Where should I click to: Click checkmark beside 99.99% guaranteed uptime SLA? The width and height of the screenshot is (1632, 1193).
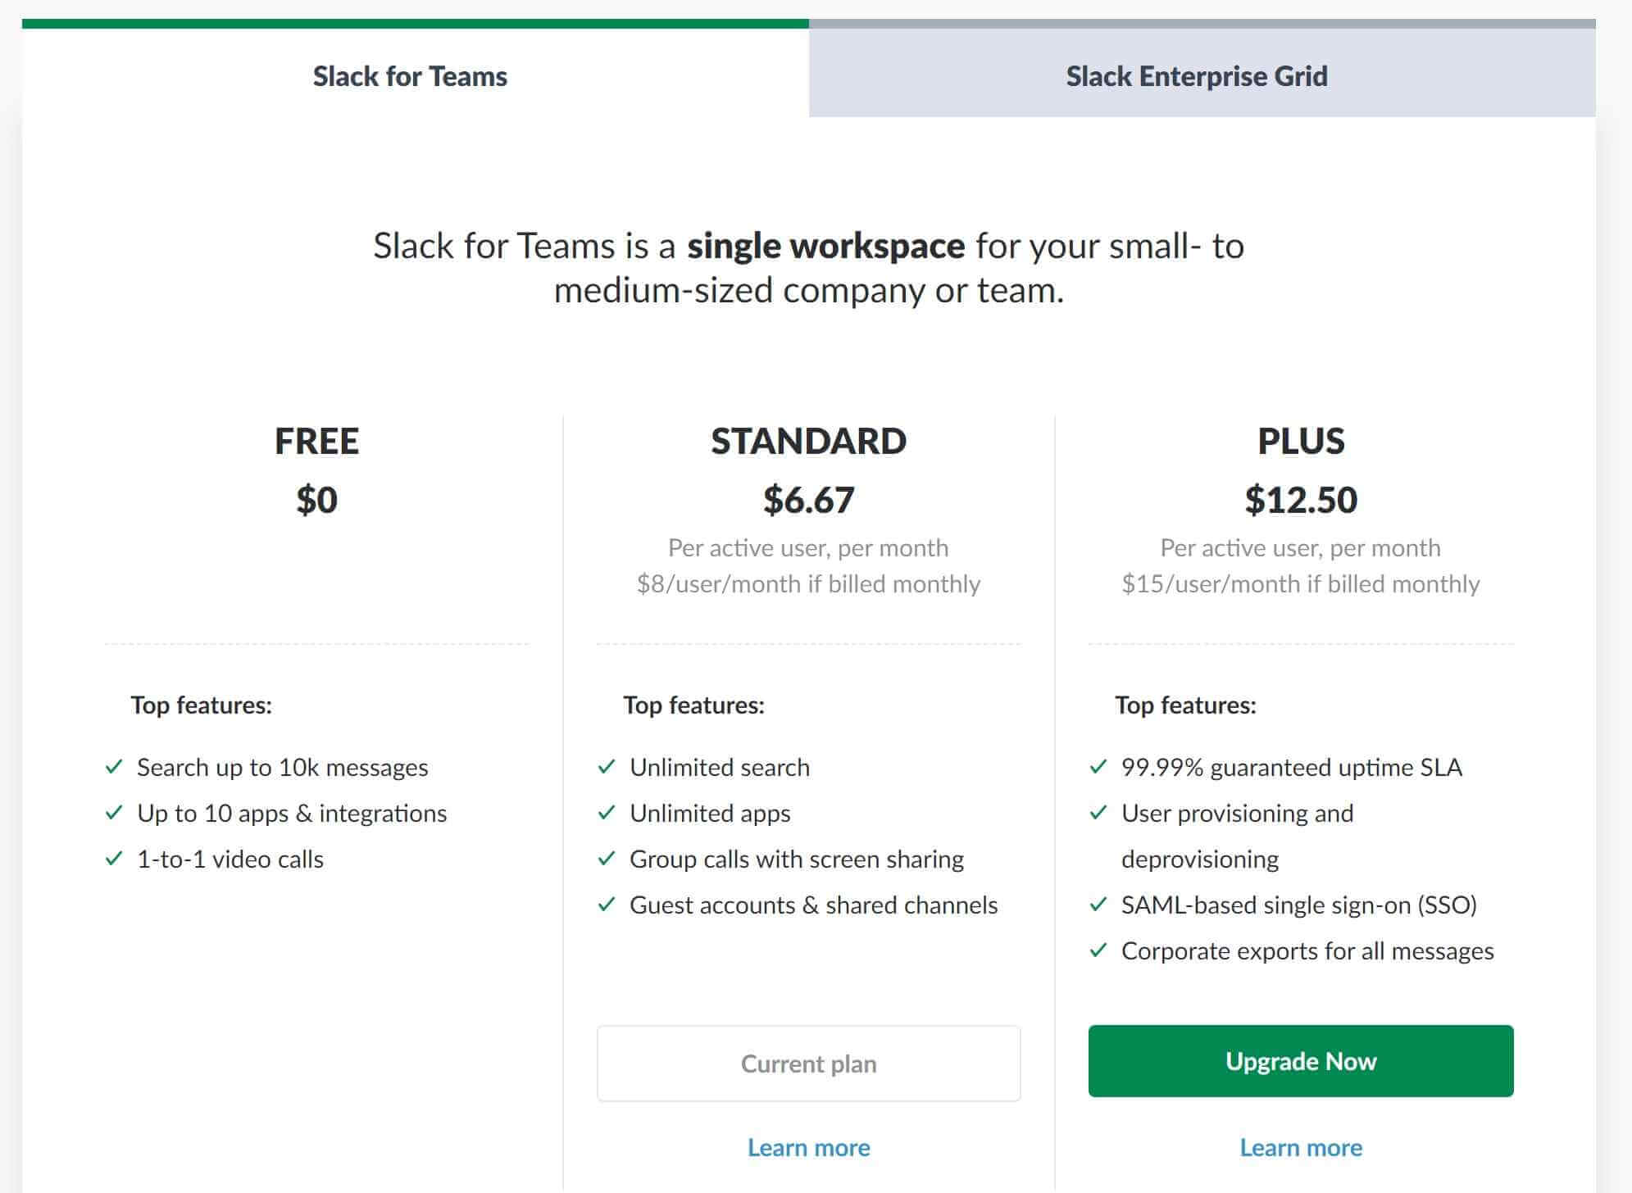point(1098,767)
